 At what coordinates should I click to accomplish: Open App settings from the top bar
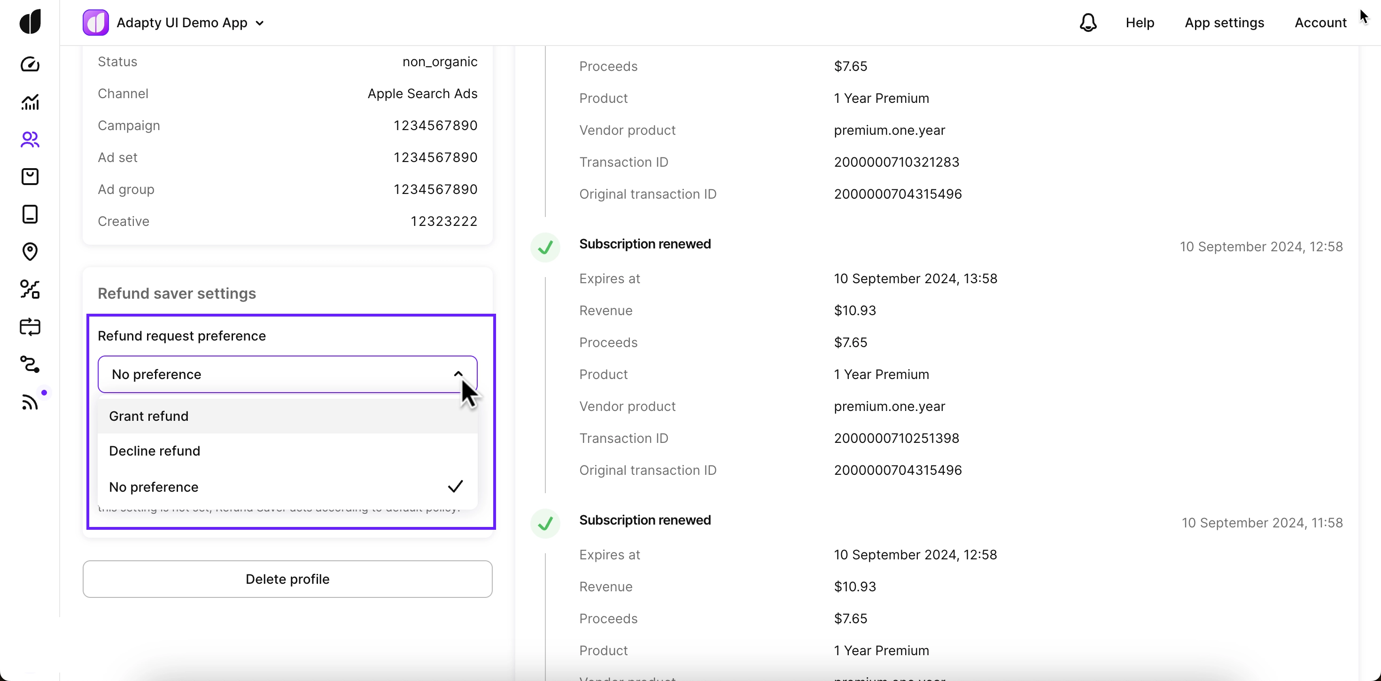[x=1225, y=23]
